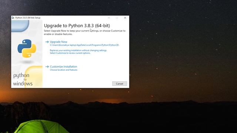Click 'Choose location and features' text
The height and width of the screenshot is (133, 237).
[63, 70]
